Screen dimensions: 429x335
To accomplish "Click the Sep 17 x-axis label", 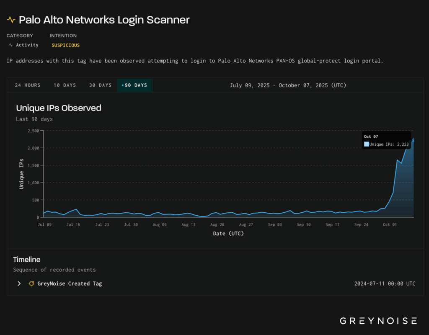I will pyautogui.click(x=332, y=224).
